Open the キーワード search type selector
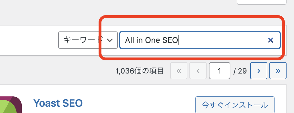This screenshot has width=294, height=113. [x=88, y=40]
